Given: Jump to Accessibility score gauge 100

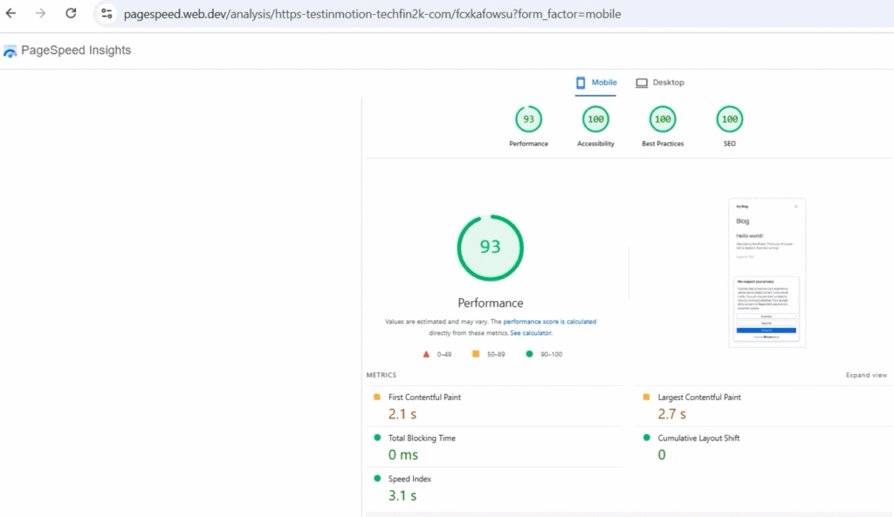Looking at the screenshot, I should 595,119.
